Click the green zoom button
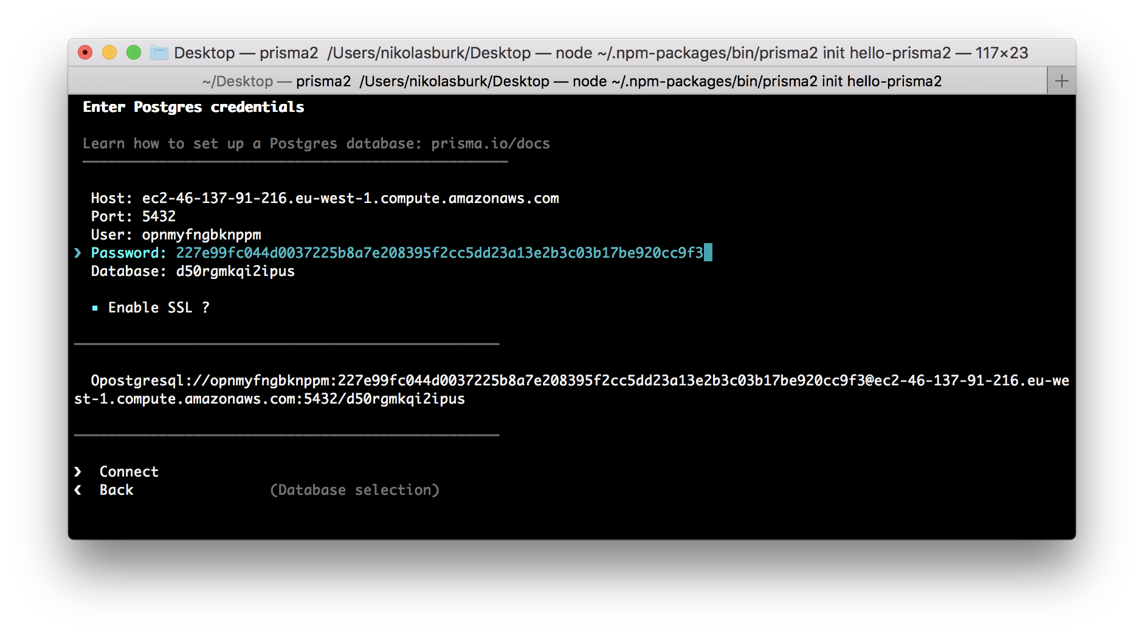Screen dimensions: 1144x637 point(134,52)
